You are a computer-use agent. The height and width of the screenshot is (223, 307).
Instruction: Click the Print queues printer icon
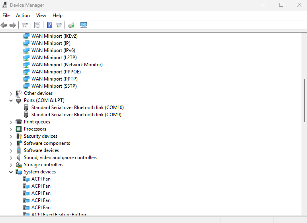click(19, 122)
